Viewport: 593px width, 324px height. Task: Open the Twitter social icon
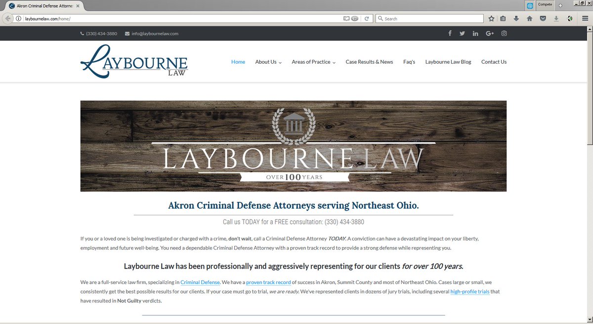pyautogui.click(x=462, y=34)
